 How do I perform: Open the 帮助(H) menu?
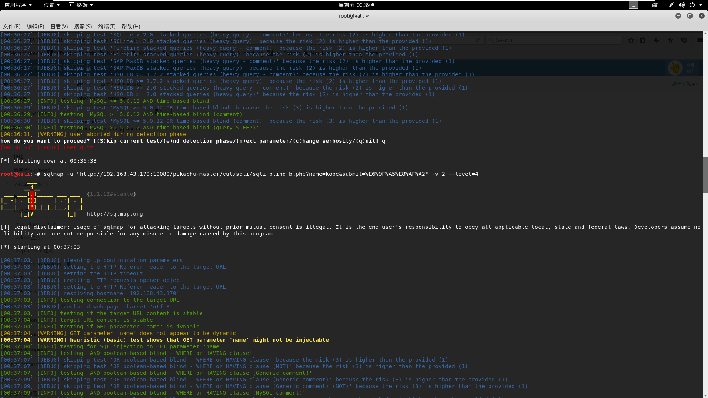click(131, 27)
